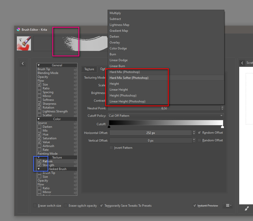Enable Eraser switch opacity checkbox
Image resolution: width=253 pixels, height=221 pixels.
pos(66,205)
